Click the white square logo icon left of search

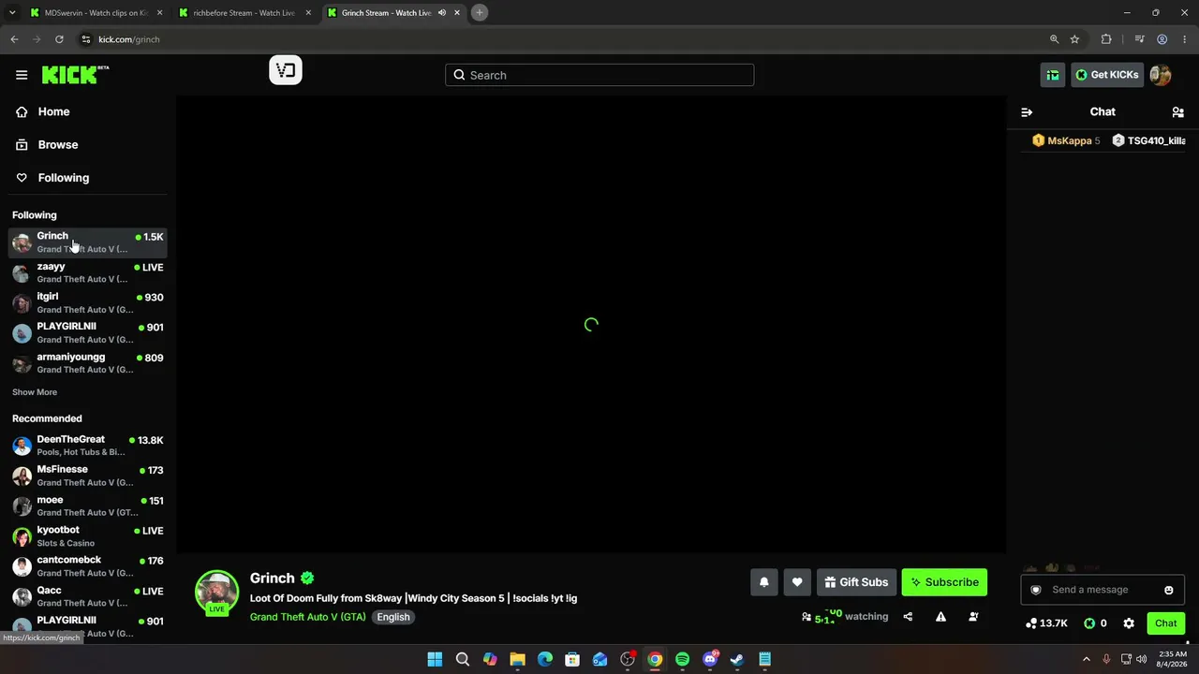point(286,70)
